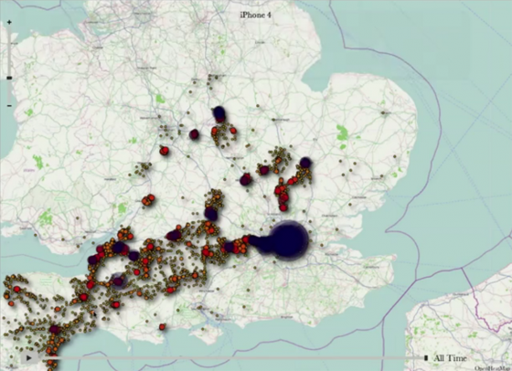The image size is (512, 371).
Task: Click the zoom in plus icon
Action: click(x=9, y=23)
